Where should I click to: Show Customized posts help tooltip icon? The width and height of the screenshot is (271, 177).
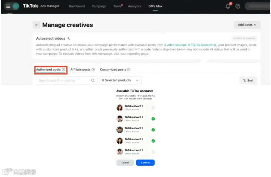[129, 69]
